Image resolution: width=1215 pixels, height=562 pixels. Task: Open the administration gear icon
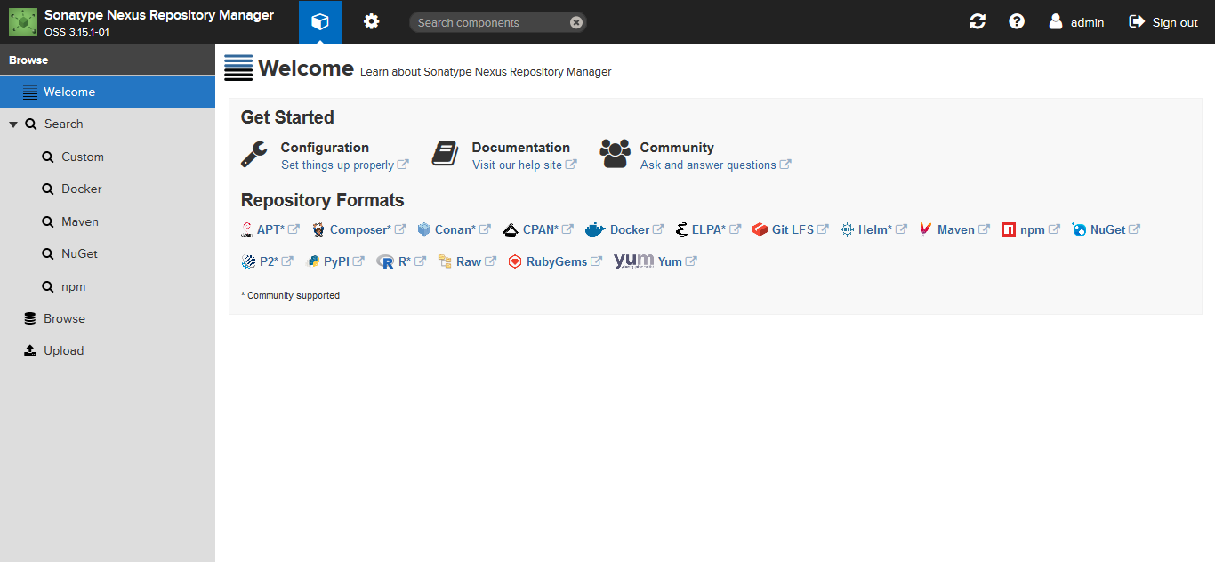(371, 22)
